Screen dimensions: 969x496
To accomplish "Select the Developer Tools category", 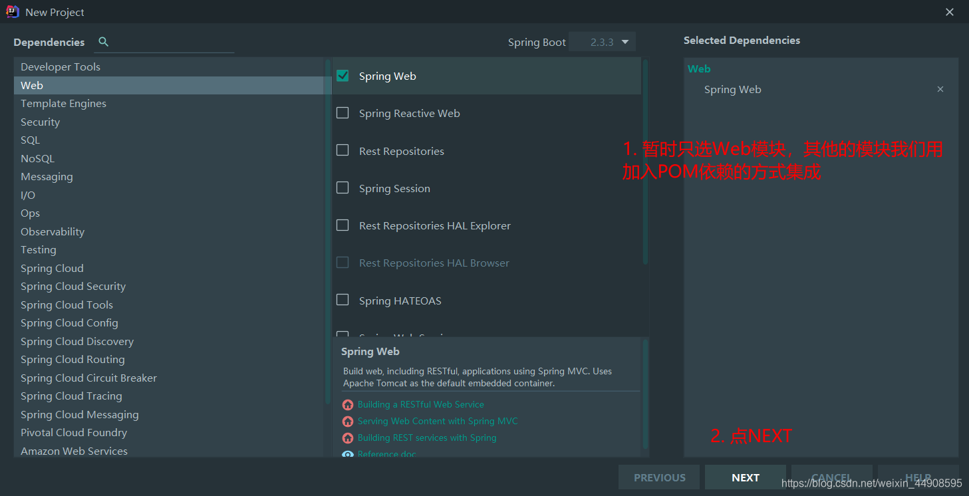I will (x=170, y=66).
